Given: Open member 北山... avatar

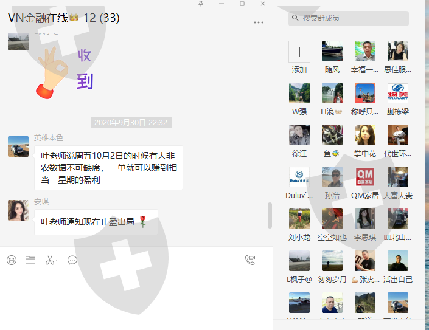Looking at the screenshot, I should [x=398, y=219].
